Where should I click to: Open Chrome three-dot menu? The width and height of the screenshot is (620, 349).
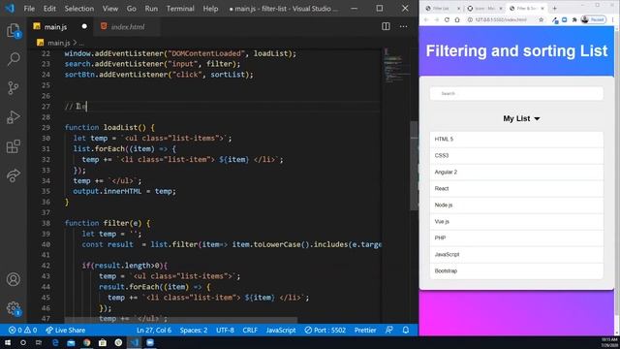click(613, 19)
